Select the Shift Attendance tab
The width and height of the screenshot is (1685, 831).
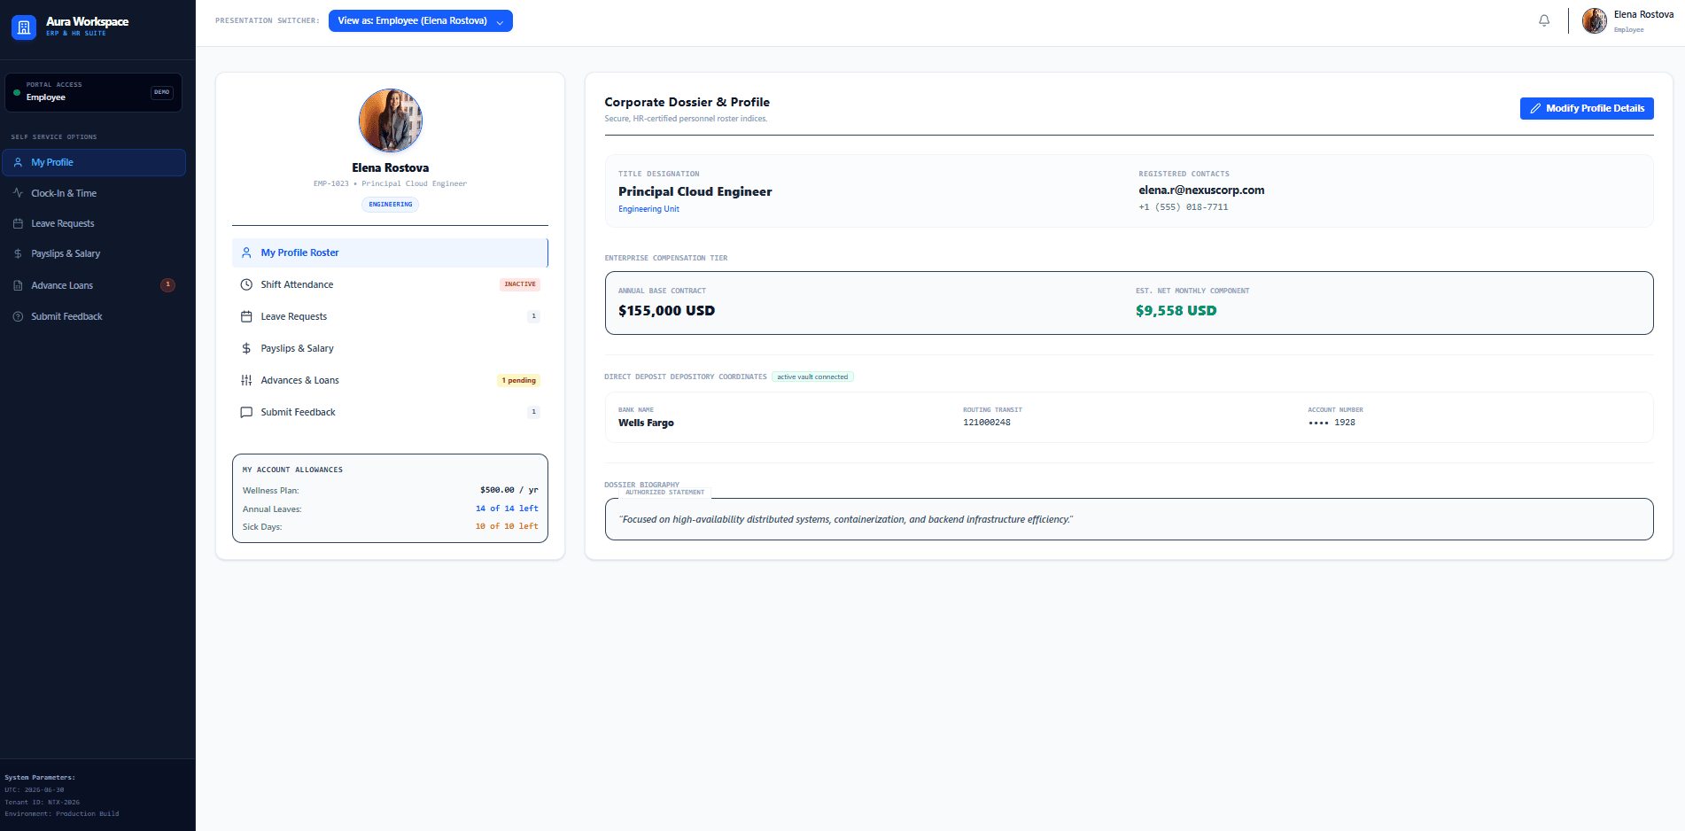click(390, 284)
